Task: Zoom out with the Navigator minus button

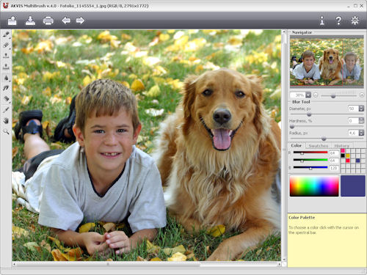Action: point(316,95)
